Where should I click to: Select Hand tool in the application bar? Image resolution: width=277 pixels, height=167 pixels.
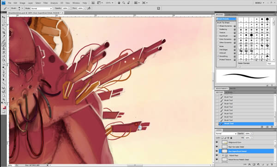coord(119,3)
